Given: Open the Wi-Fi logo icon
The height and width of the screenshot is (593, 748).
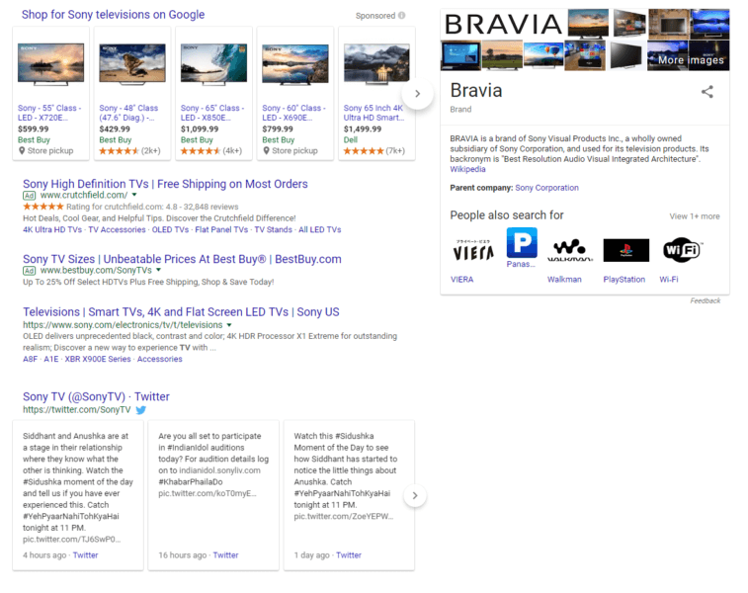Looking at the screenshot, I should pos(682,249).
